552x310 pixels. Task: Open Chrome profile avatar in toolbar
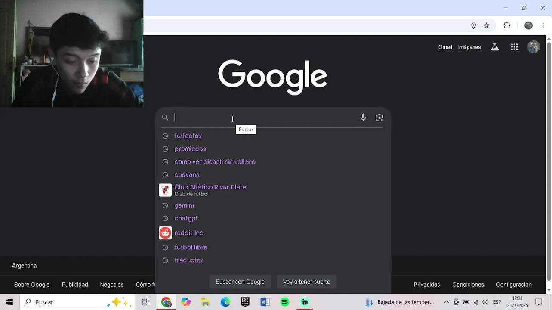click(x=528, y=26)
